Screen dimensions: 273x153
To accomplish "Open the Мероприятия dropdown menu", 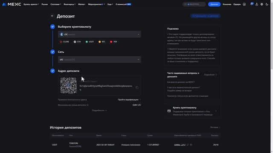I will pyautogui.click(x=96, y=4).
